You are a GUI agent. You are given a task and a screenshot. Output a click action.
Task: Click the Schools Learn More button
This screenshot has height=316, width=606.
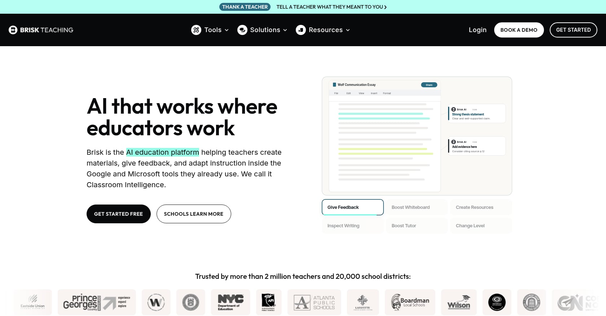(194, 214)
